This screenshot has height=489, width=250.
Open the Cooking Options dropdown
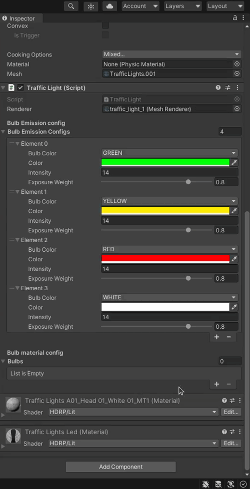click(x=171, y=54)
